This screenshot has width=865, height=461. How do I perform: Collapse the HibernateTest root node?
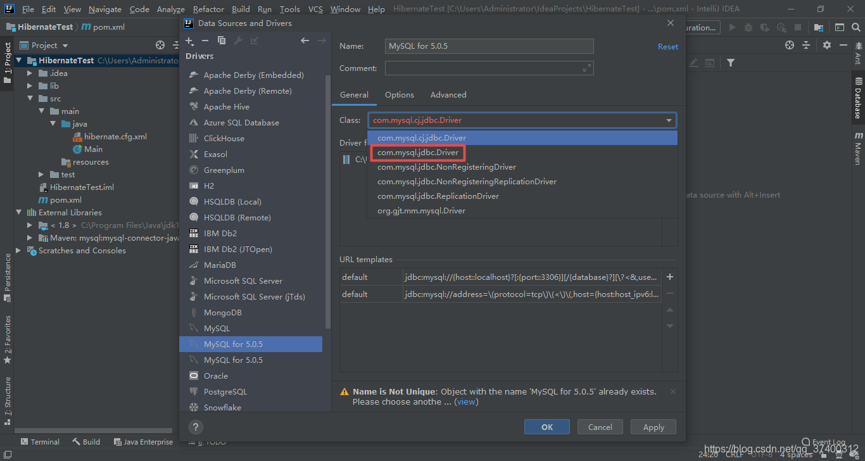[x=19, y=61]
